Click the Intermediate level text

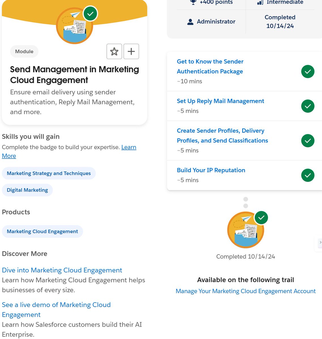[x=285, y=2]
